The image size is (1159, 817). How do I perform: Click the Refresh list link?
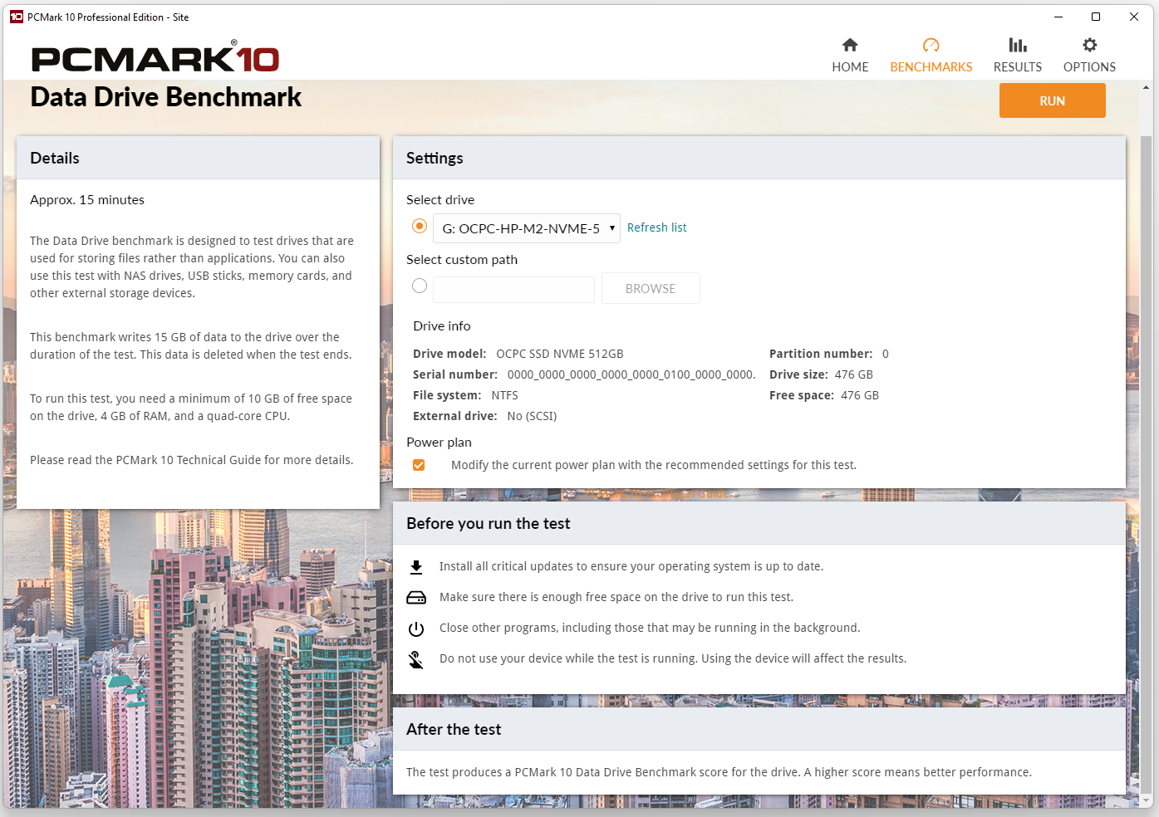(656, 227)
